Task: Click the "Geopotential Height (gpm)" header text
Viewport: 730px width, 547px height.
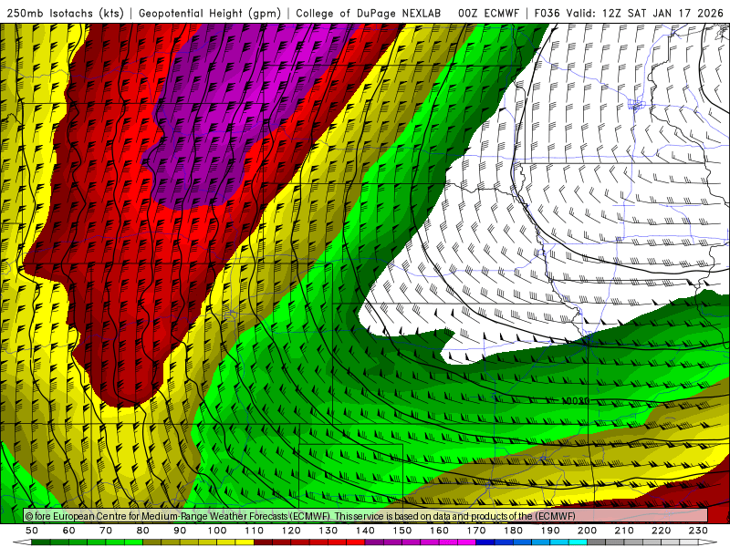Action: (210, 14)
